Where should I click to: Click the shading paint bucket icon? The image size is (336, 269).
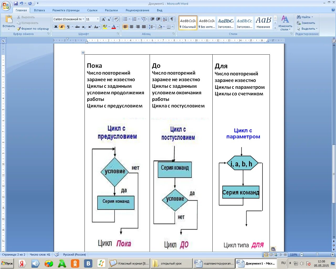[x=160, y=27]
